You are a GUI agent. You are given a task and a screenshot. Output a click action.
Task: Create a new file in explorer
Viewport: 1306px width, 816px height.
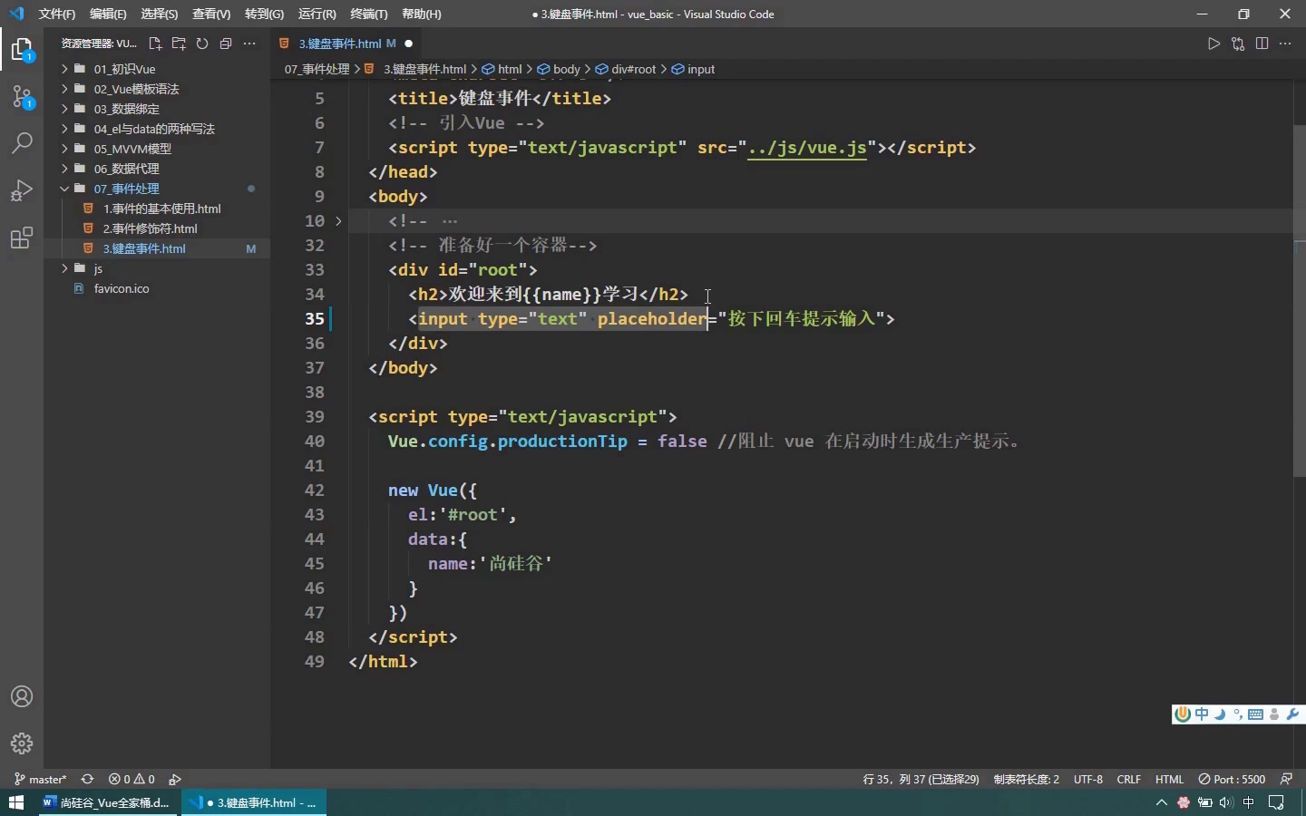click(155, 44)
